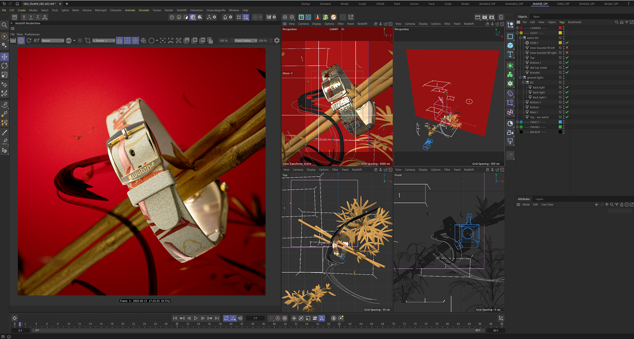This screenshot has height=339, width=634.
Task: Add a Text object from the palette
Action: (x=510, y=54)
